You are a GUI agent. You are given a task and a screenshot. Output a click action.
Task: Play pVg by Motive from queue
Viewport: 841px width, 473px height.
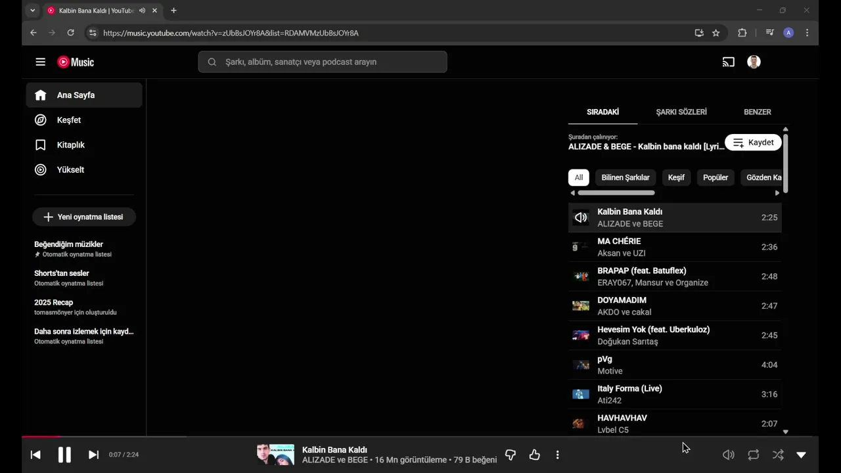[x=675, y=365]
